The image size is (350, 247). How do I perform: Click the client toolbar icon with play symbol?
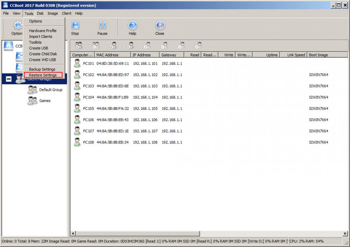pos(181,45)
